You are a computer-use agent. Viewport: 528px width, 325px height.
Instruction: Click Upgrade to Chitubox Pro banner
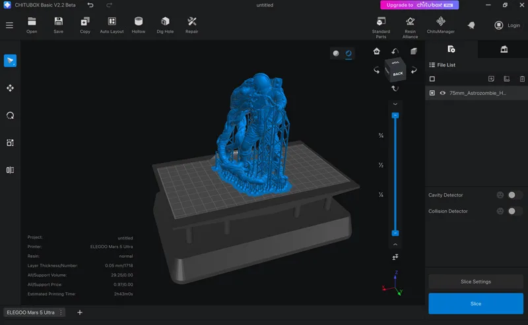click(x=419, y=5)
